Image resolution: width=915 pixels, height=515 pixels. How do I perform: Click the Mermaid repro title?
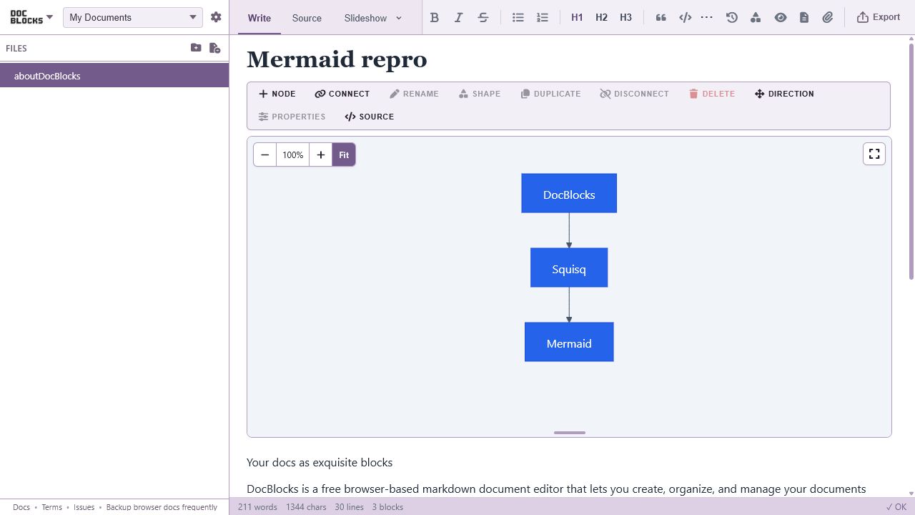[x=337, y=59]
